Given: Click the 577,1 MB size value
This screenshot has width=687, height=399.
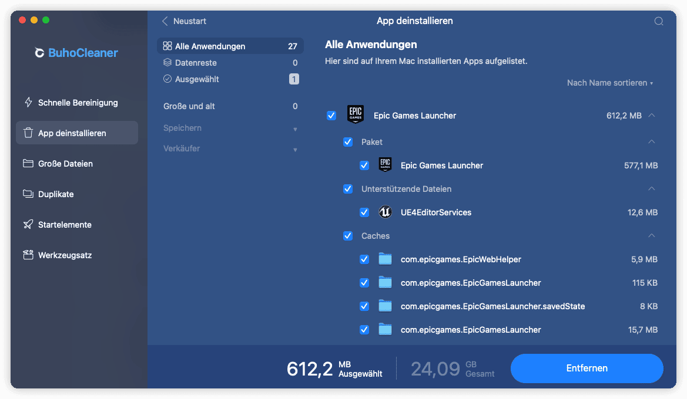Looking at the screenshot, I should [x=641, y=165].
